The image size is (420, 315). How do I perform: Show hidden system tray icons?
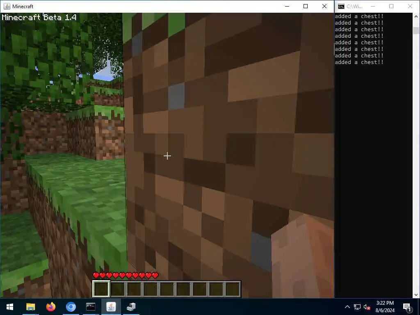347,307
